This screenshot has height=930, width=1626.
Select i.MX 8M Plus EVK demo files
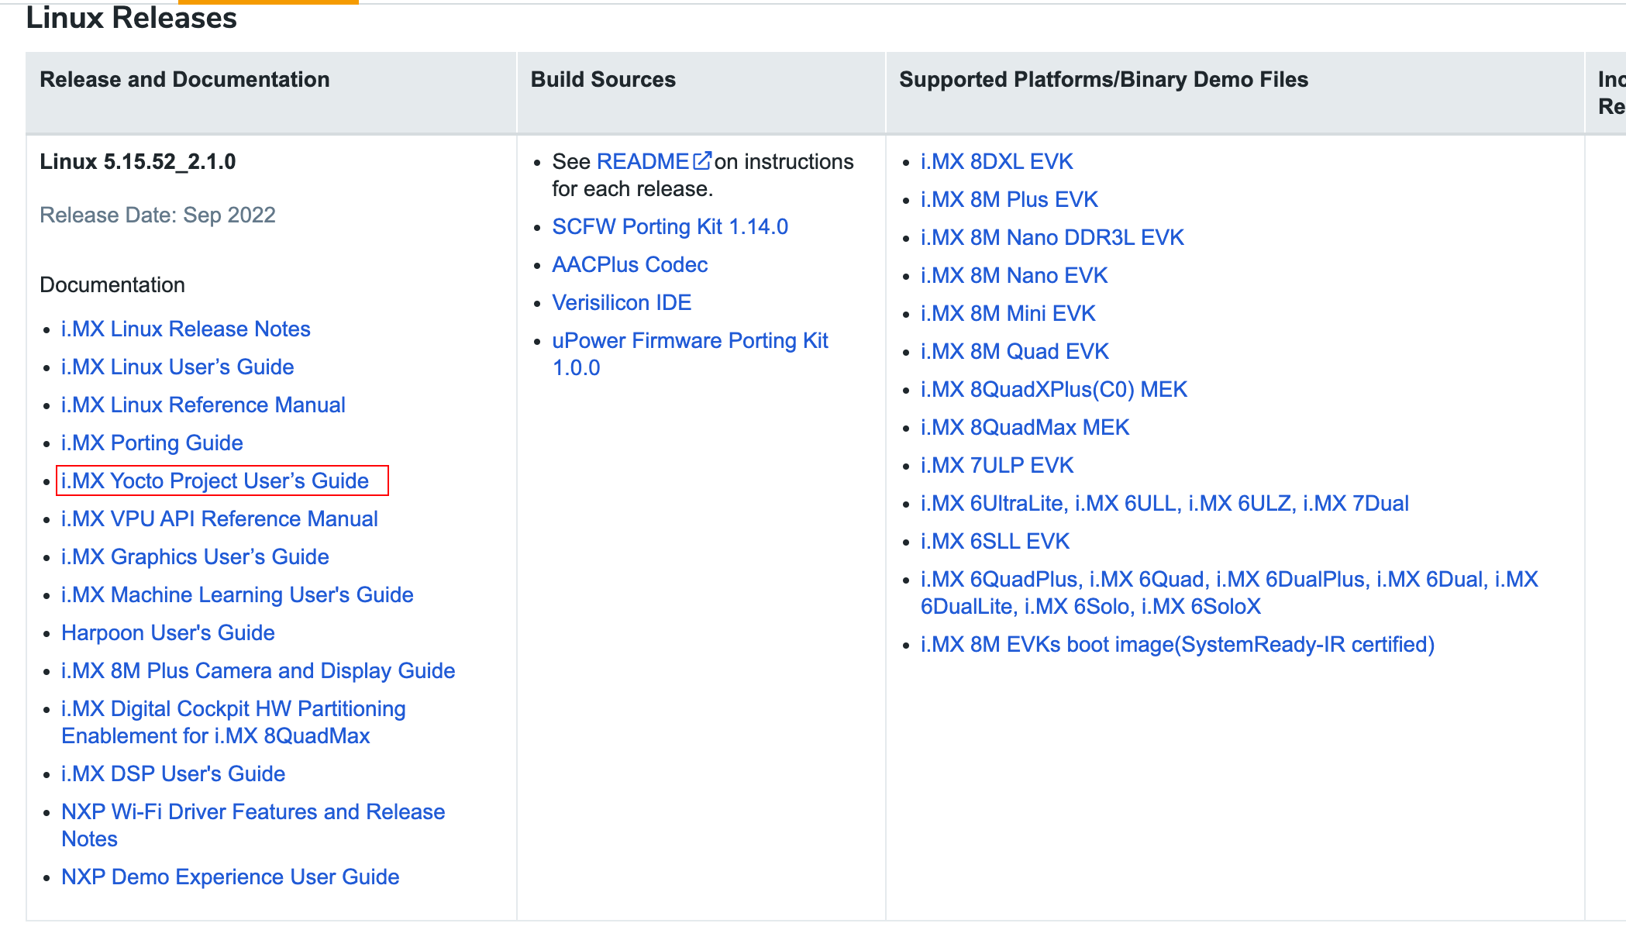click(x=1009, y=199)
